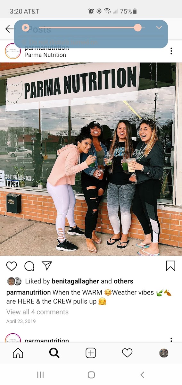Collapse overlay player with the chevron

[159, 28]
